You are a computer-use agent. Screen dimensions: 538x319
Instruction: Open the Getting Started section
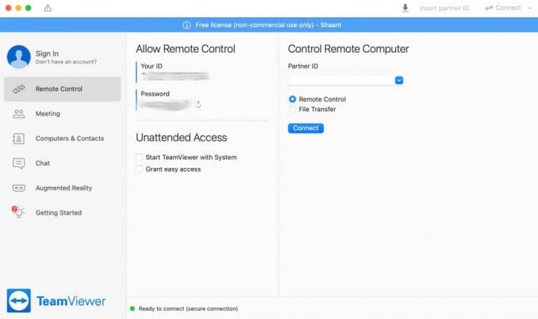coord(62,213)
